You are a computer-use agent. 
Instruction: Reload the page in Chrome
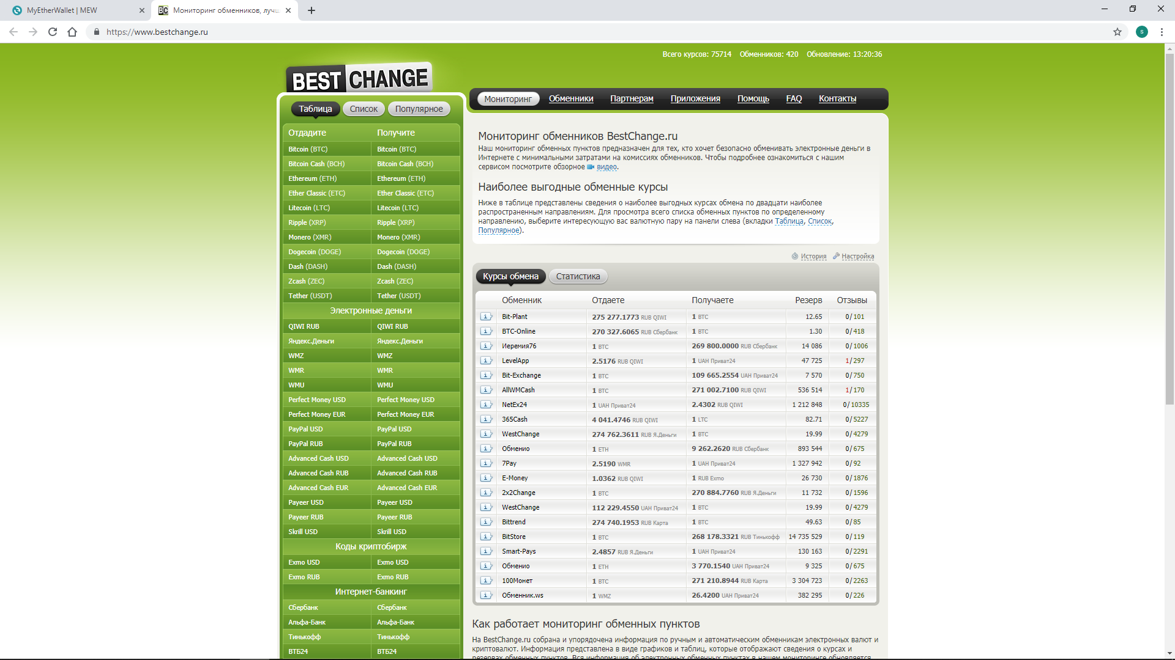tap(53, 32)
